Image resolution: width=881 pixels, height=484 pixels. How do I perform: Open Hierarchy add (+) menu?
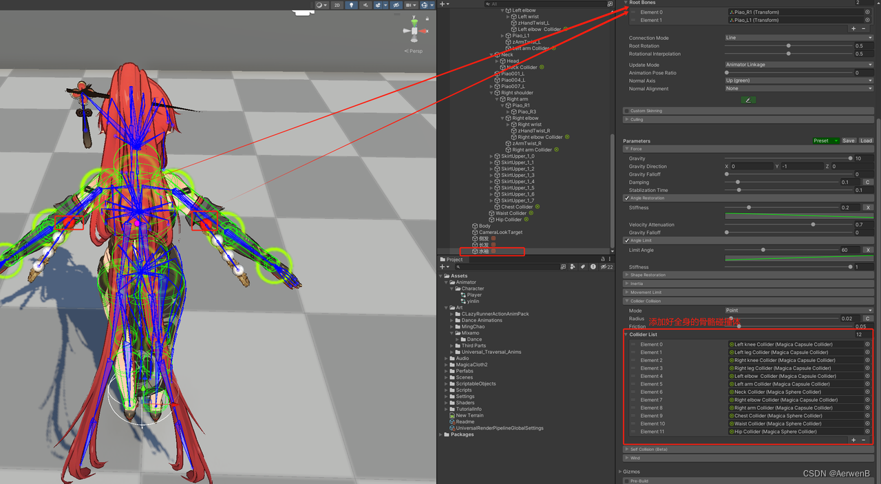(x=444, y=4)
